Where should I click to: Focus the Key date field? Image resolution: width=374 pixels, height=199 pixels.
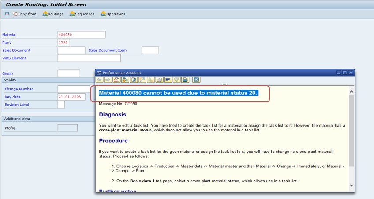[72, 97]
